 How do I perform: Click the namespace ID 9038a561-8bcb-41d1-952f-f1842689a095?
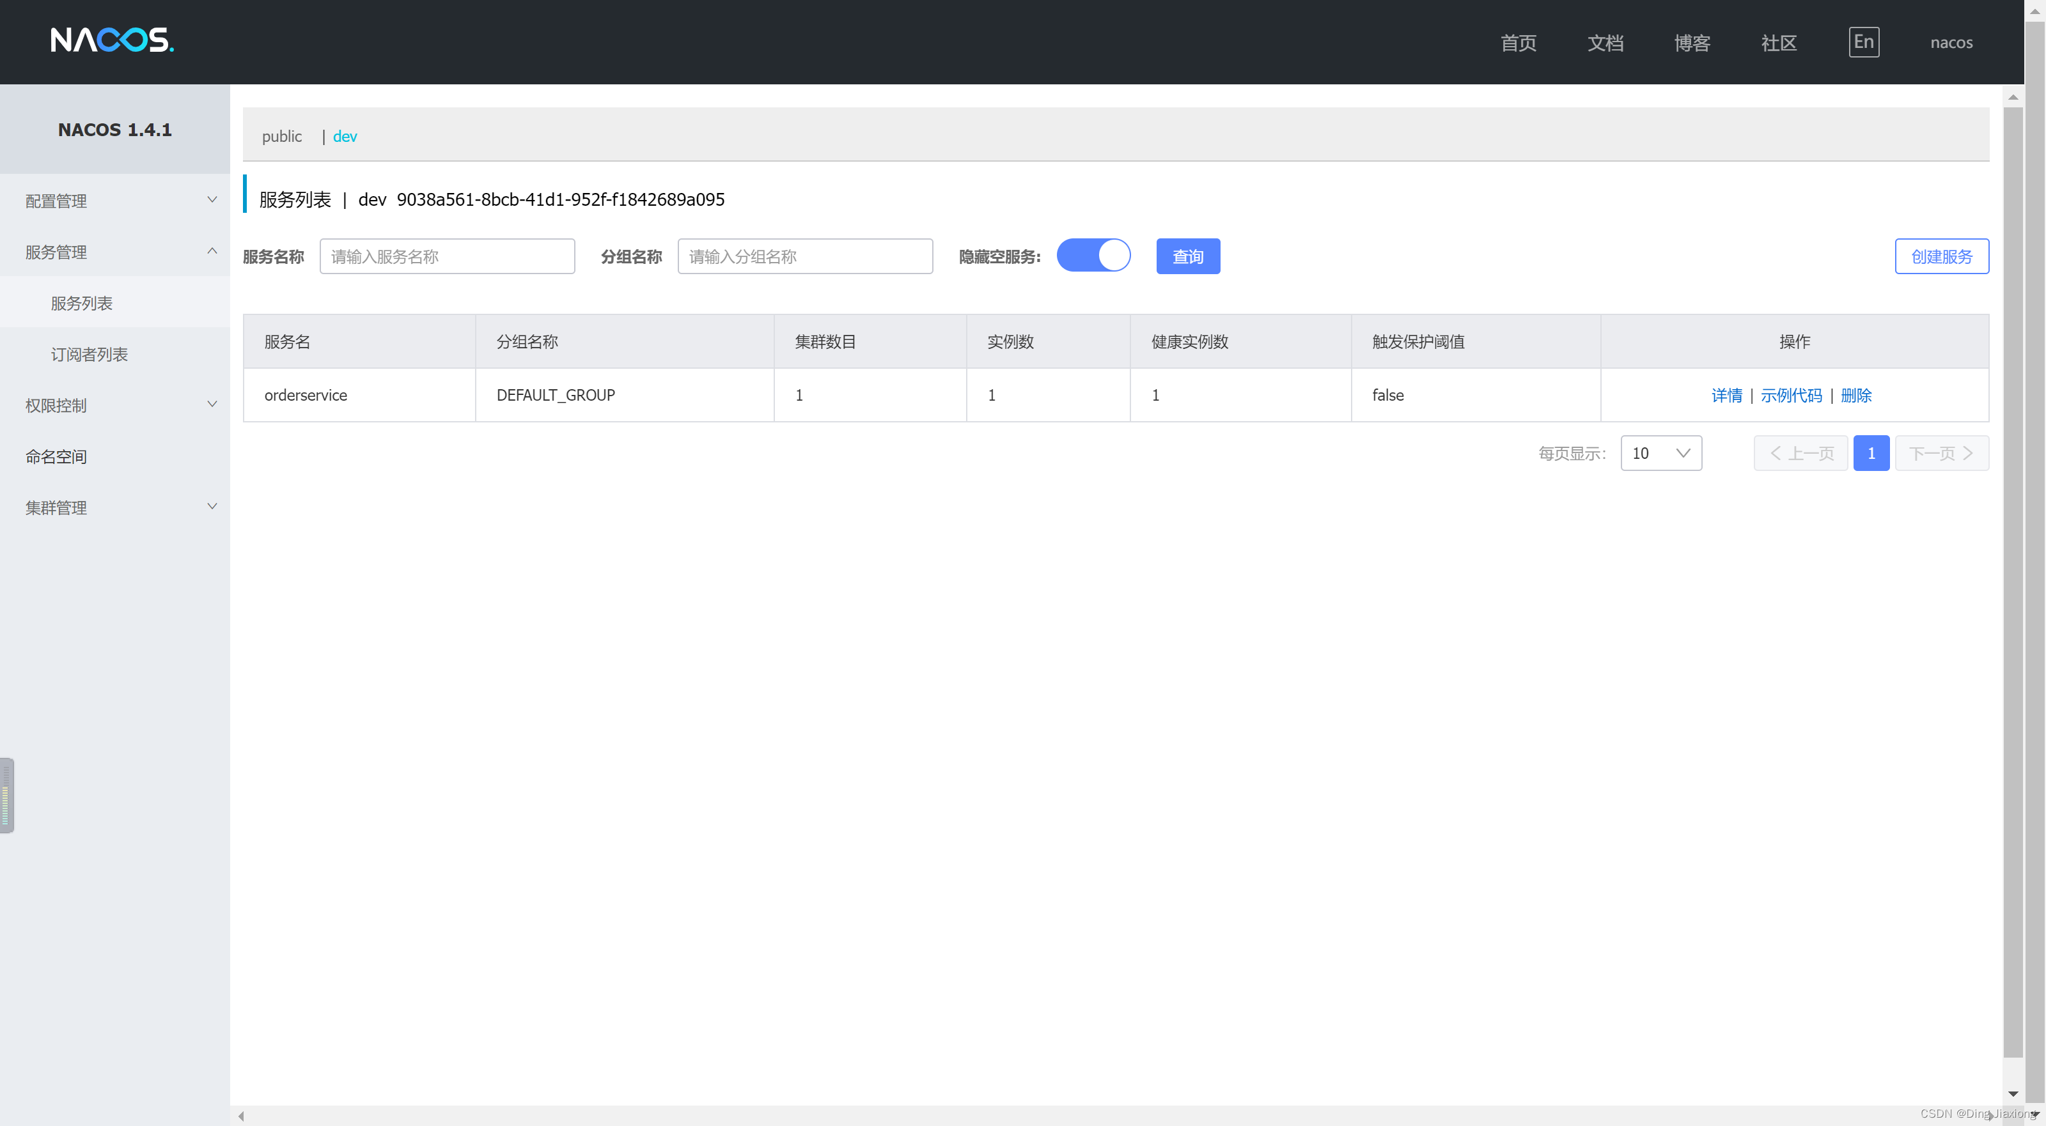click(561, 199)
